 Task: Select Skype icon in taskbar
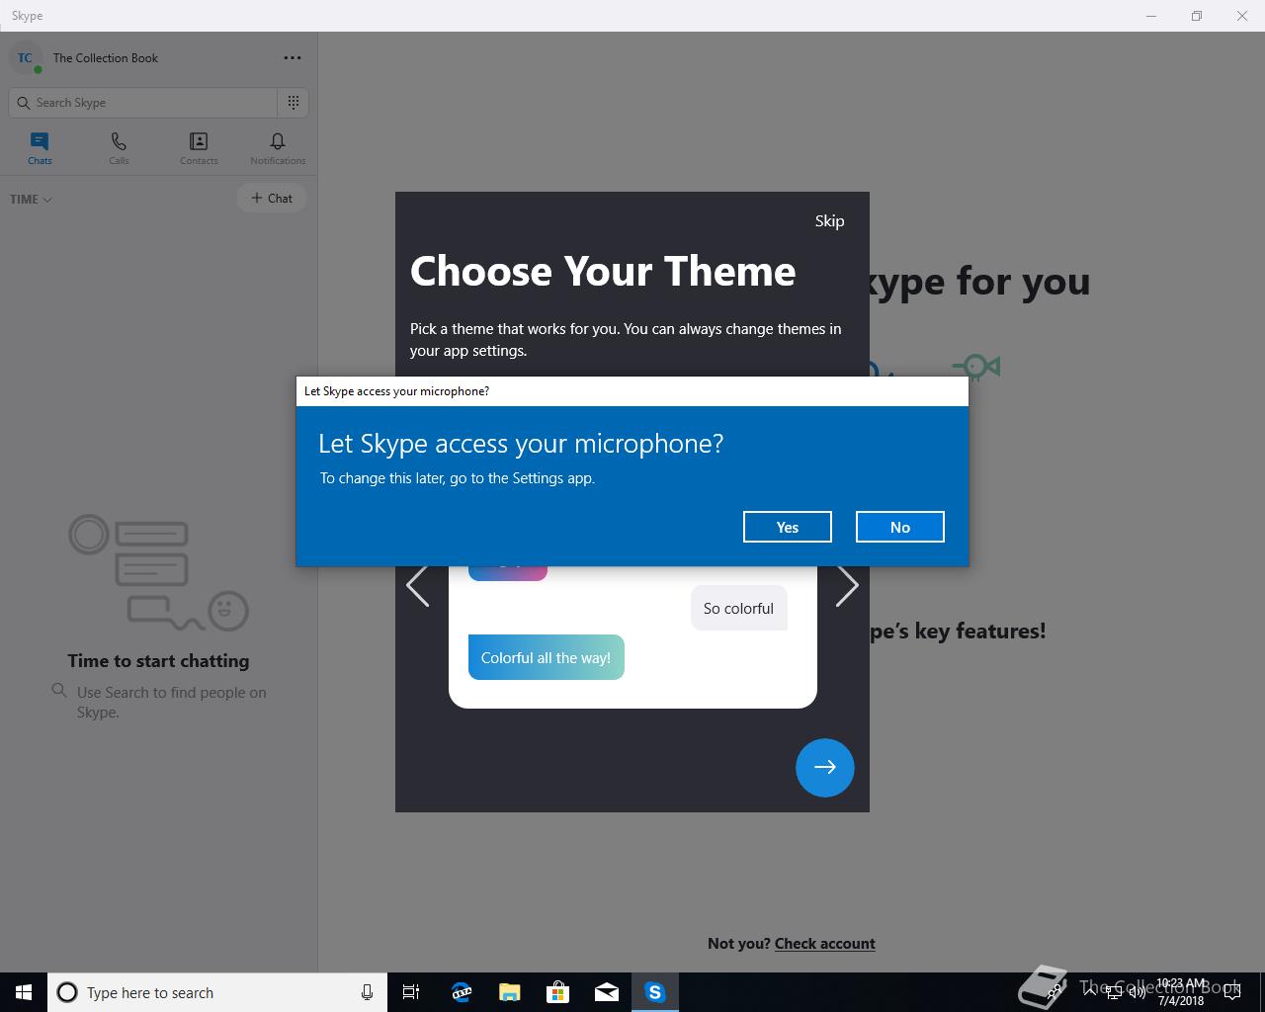point(655,992)
